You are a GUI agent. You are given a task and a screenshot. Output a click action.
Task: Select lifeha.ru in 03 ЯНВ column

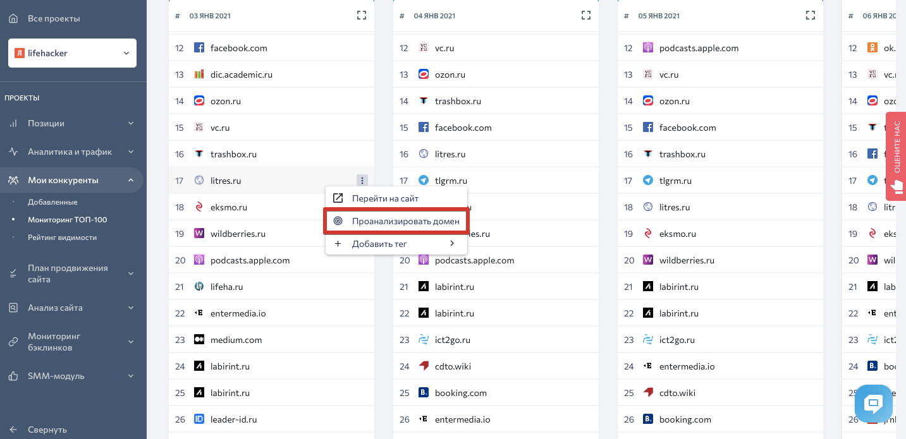pos(227,287)
